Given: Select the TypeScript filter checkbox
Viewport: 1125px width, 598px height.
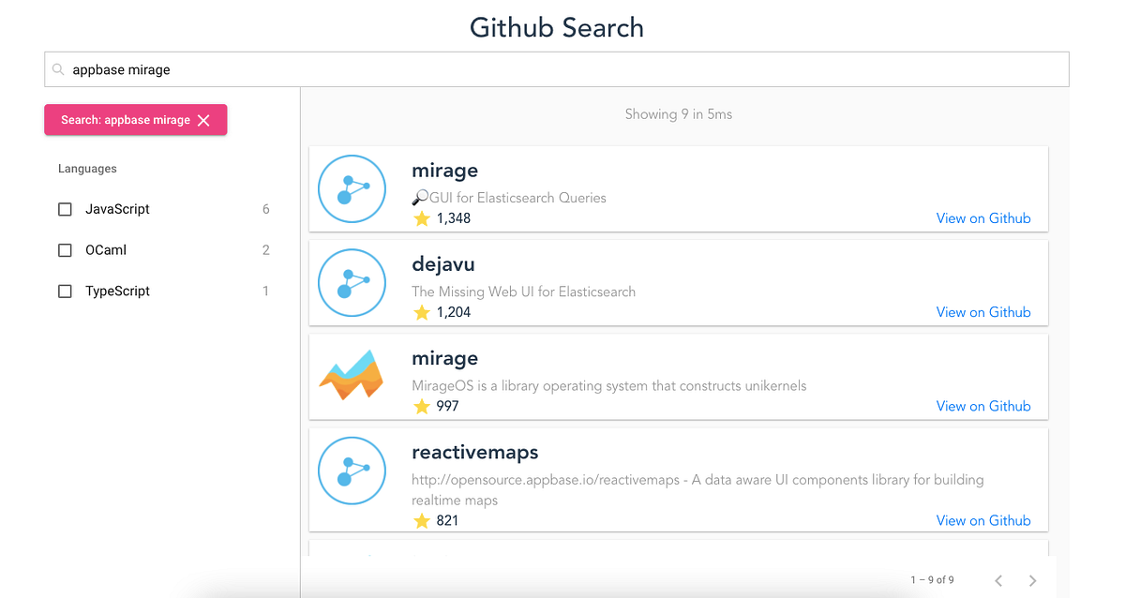Looking at the screenshot, I should coord(64,291).
